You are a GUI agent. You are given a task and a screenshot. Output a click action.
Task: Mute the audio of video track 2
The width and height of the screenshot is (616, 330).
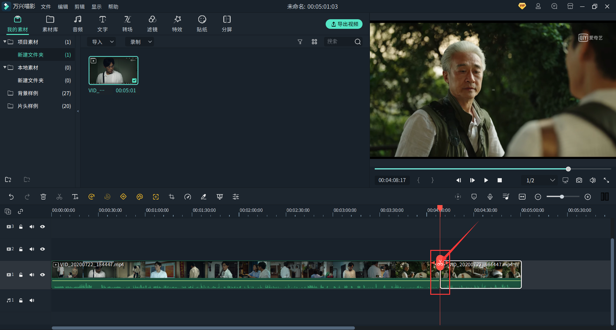[x=32, y=249]
